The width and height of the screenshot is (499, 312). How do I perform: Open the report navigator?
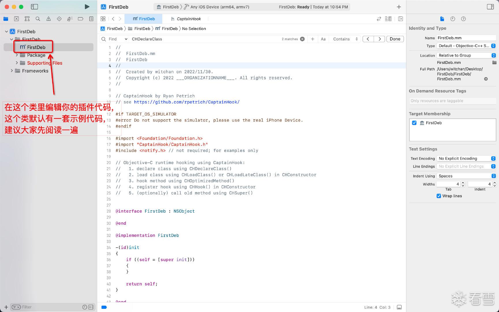[91, 19]
